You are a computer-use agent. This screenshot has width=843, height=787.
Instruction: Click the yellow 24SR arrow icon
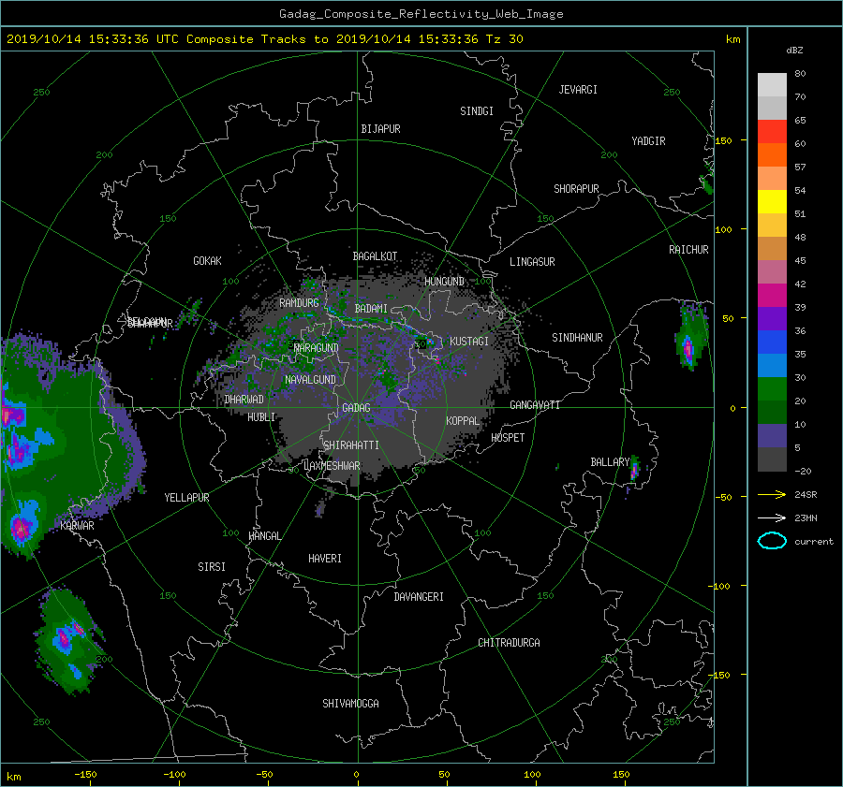tap(772, 494)
